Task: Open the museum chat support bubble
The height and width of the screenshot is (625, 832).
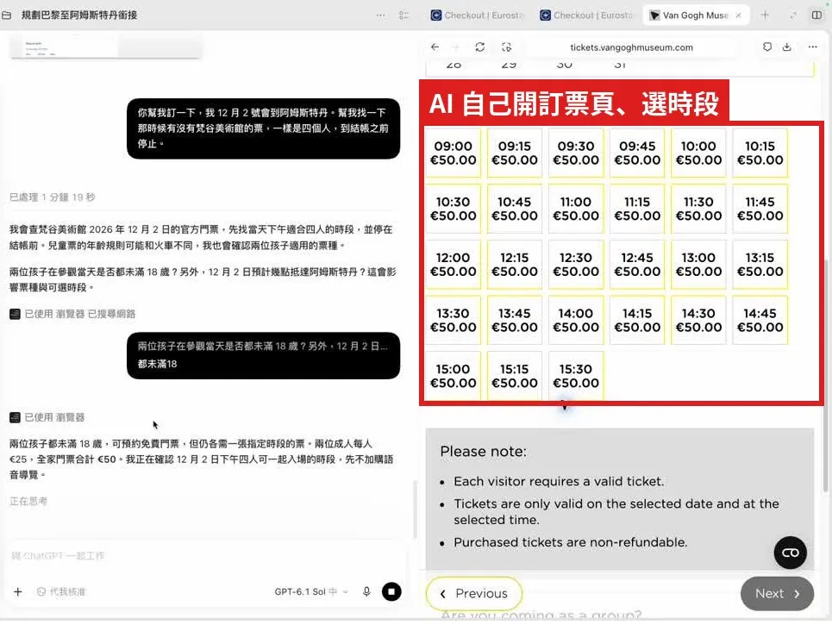Action: coord(790,553)
